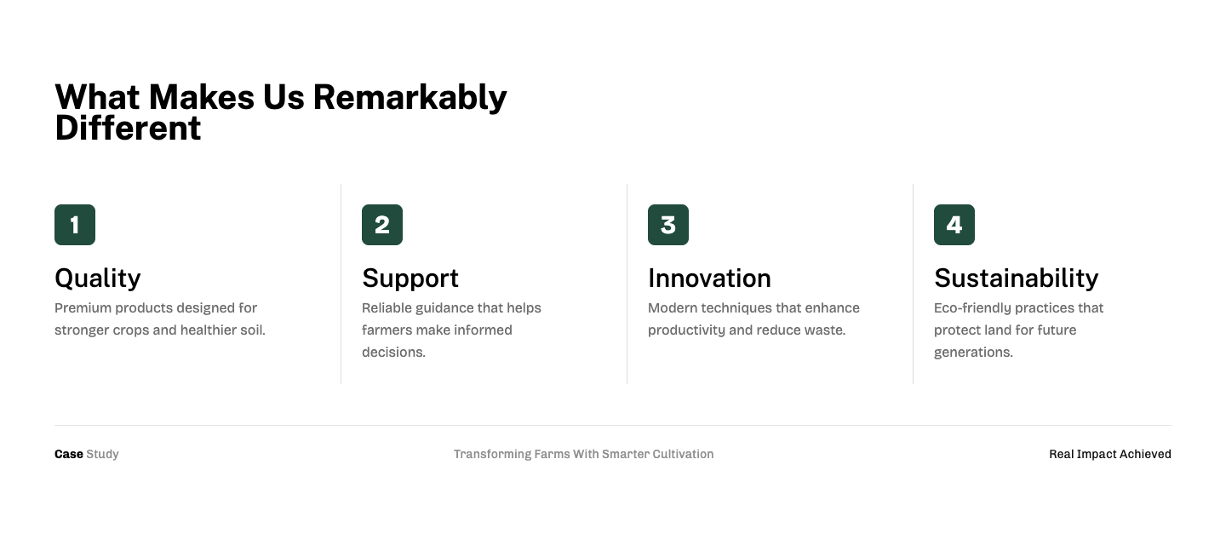Viewport: 1226px width, 545px height.
Task: Open the Sustainability feature title
Action: point(1016,278)
